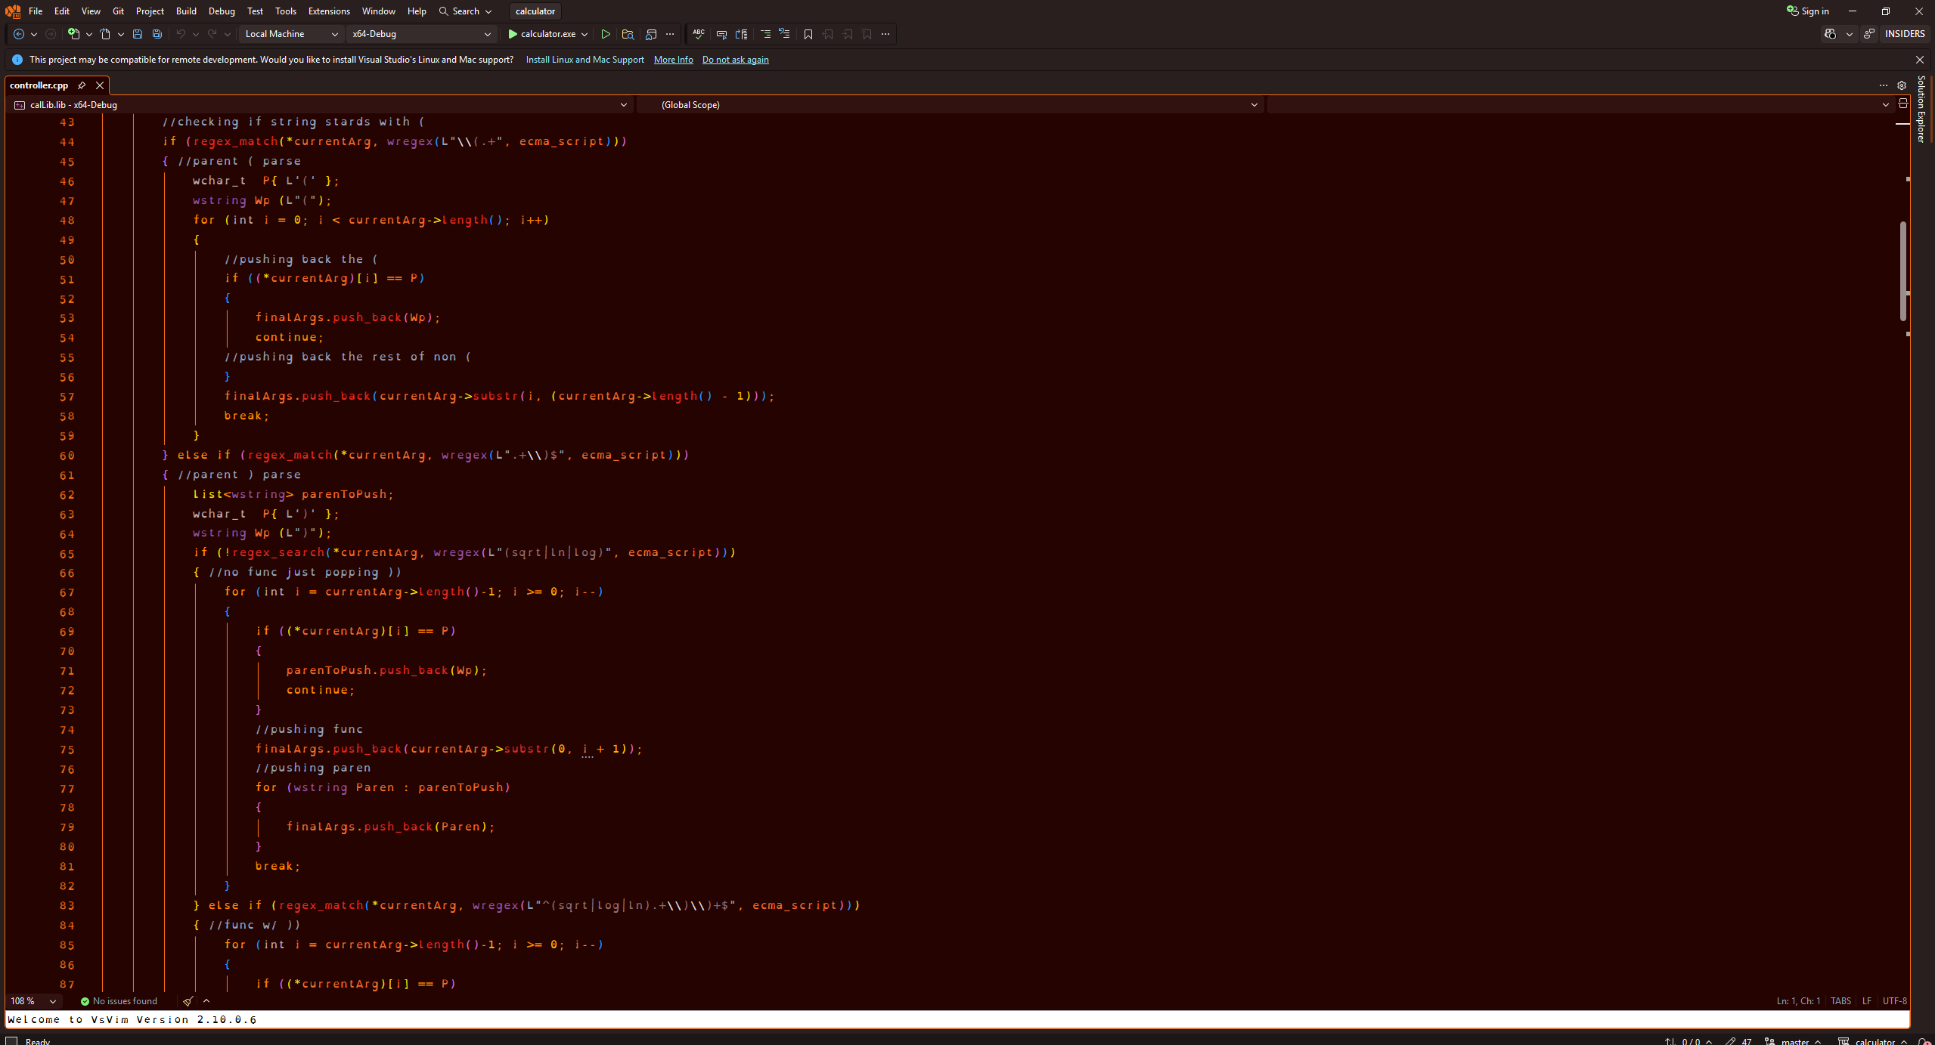Unpin the controller.cpp tab
The height and width of the screenshot is (1045, 1935).
pos(82,85)
